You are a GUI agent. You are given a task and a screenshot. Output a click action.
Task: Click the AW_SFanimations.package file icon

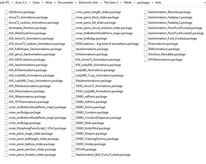[6, 91]
